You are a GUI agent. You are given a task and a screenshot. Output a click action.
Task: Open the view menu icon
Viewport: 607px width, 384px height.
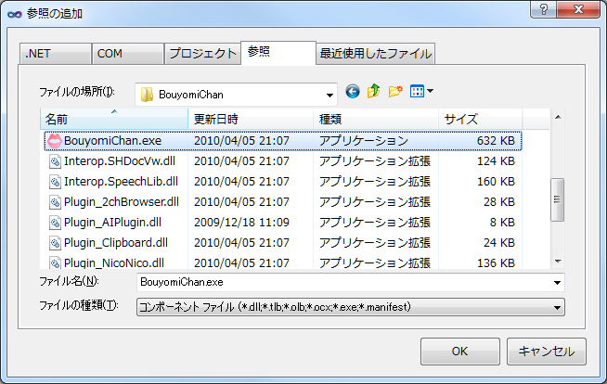pyautogui.click(x=417, y=91)
